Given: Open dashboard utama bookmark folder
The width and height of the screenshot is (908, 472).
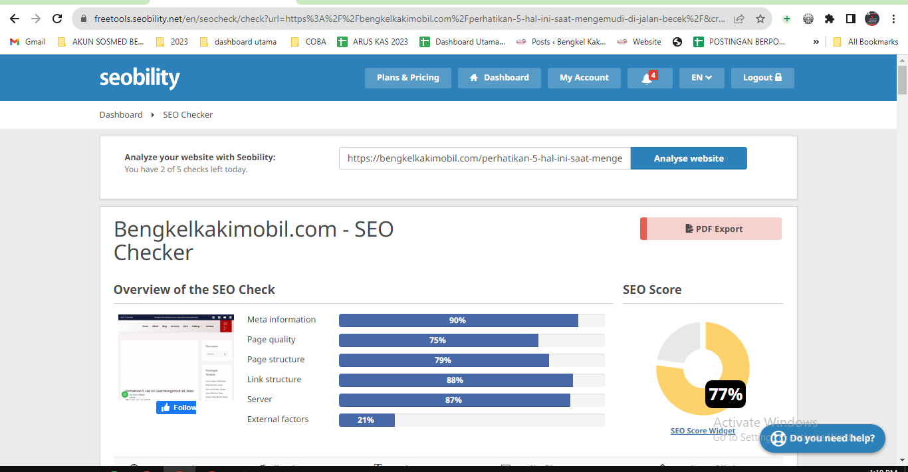Looking at the screenshot, I should [x=238, y=41].
